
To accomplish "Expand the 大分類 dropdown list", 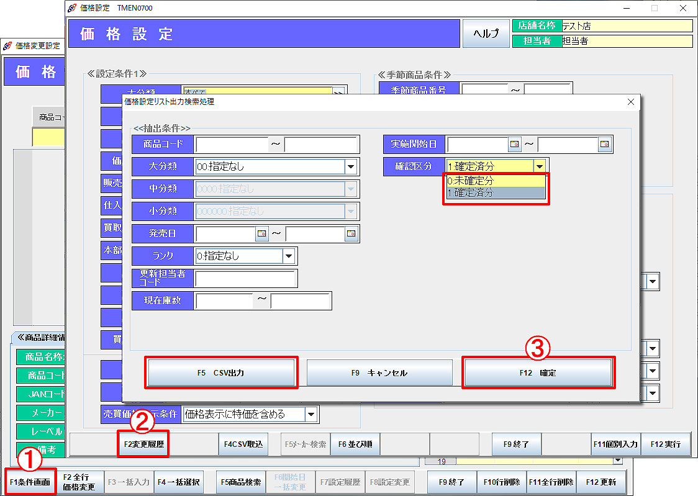I will point(351,166).
